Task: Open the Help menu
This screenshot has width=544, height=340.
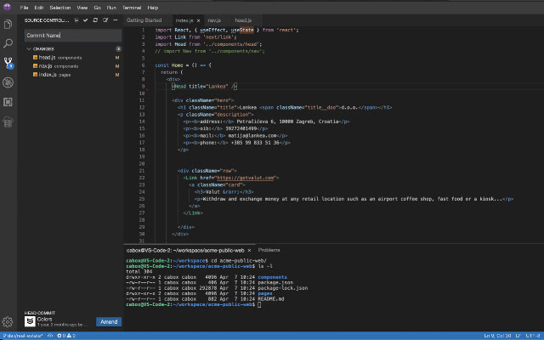Action: (x=153, y=8)
